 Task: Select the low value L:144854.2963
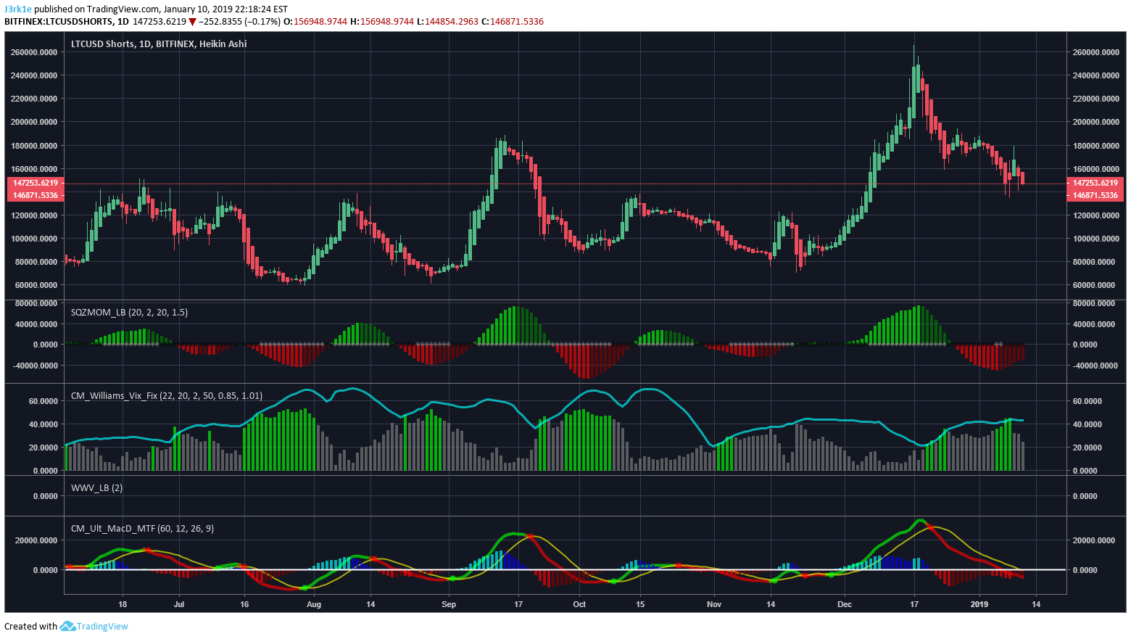[x=448, y=22]
